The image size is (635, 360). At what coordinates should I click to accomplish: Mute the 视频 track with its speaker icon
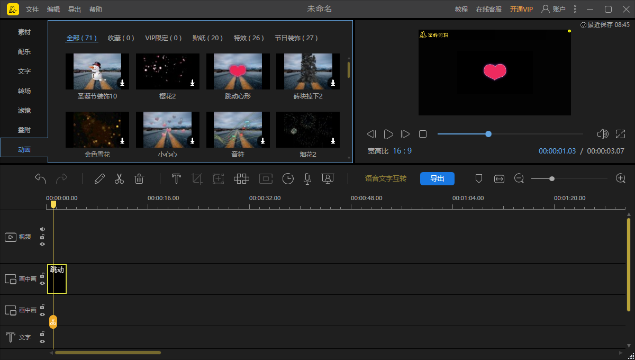(x=42, y=229)
